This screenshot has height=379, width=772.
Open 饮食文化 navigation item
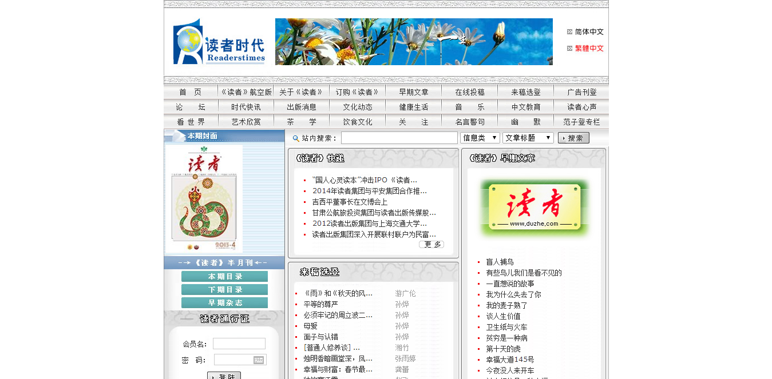tap(357, 122)
